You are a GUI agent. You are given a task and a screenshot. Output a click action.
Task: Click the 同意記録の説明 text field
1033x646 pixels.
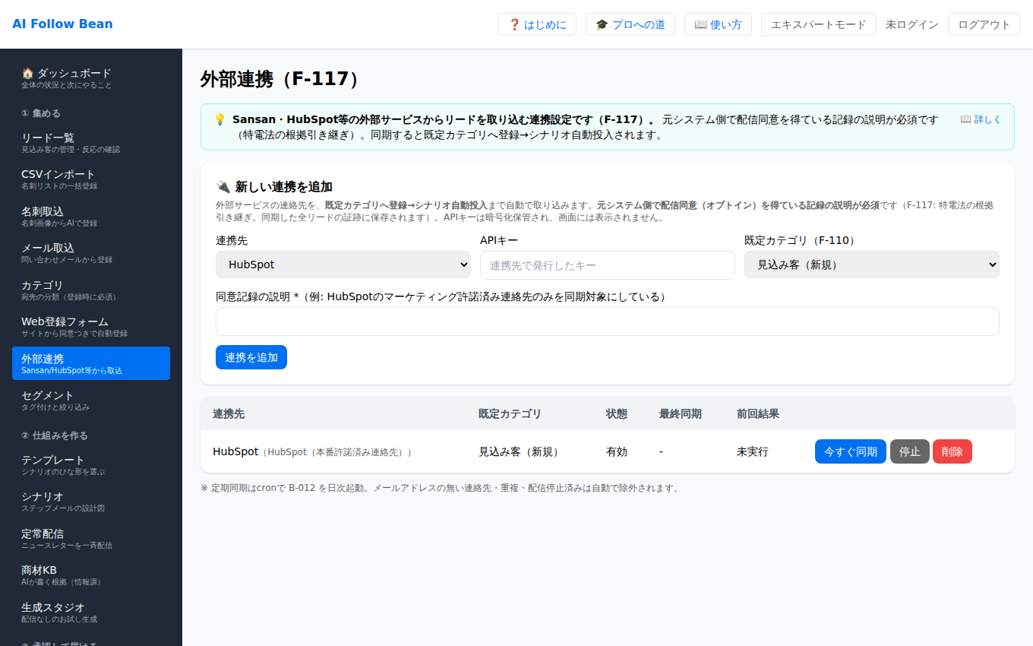(608, 321)
